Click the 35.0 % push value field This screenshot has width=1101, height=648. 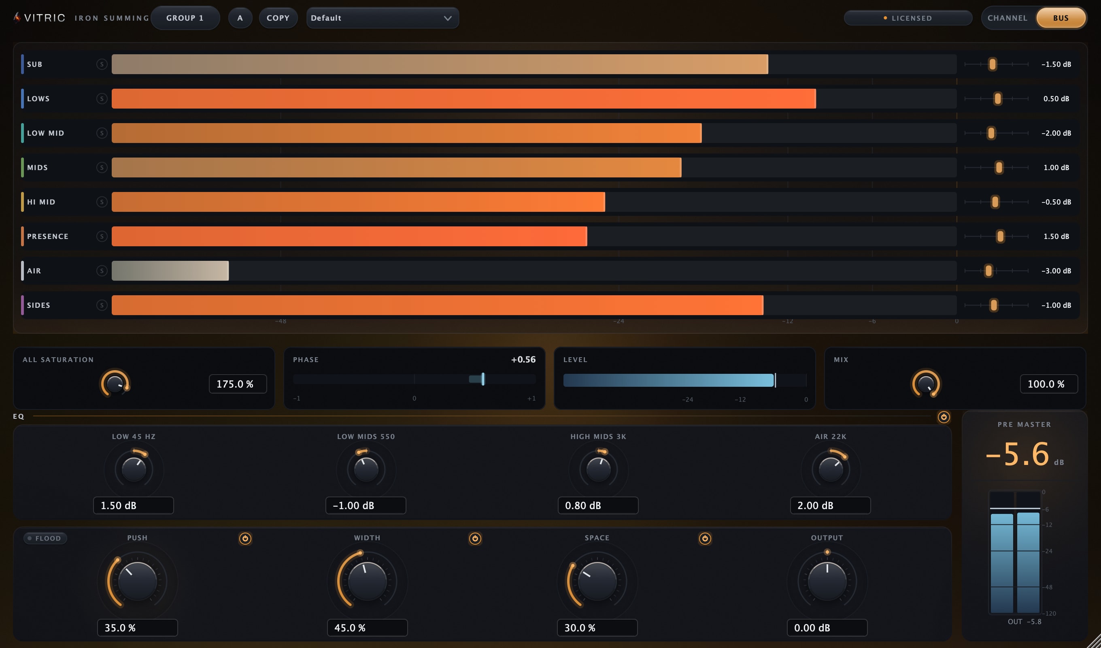137,628
